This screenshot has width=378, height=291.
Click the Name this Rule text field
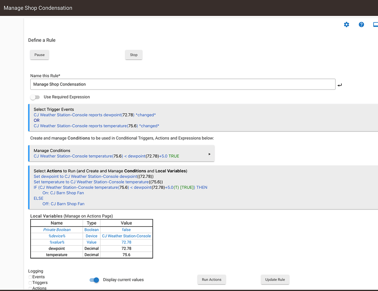tap(183, 84)
